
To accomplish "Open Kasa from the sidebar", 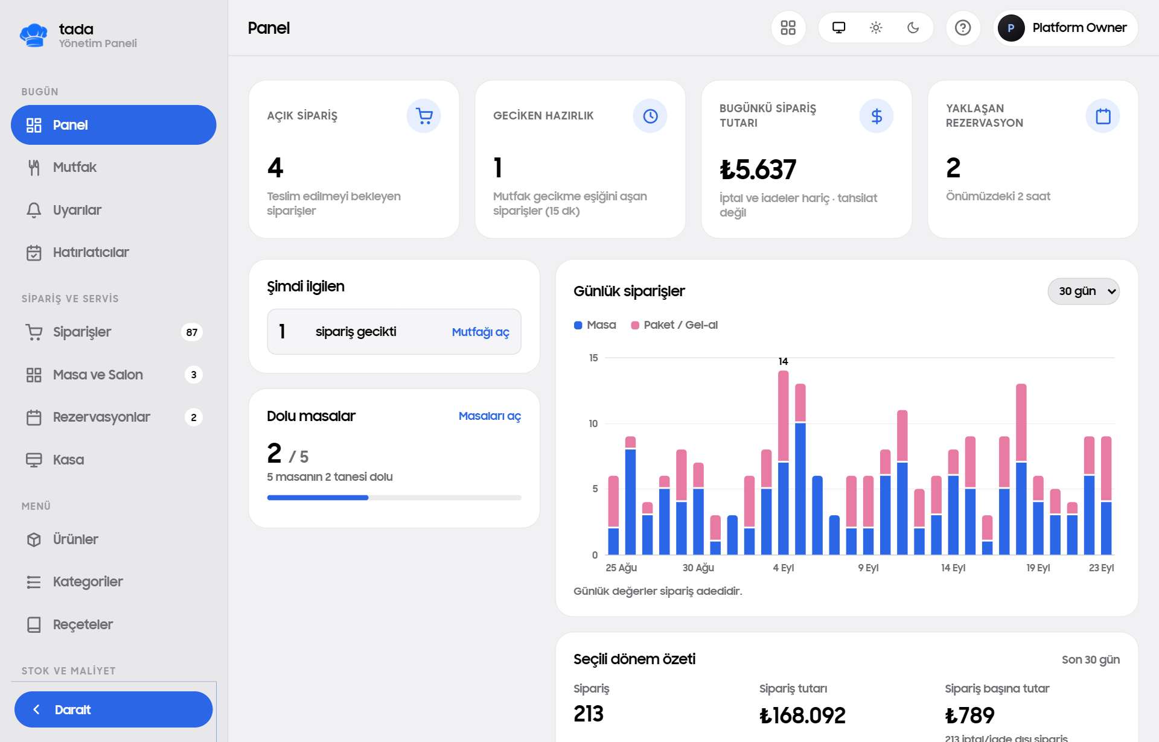I will (x=113, y=460).
